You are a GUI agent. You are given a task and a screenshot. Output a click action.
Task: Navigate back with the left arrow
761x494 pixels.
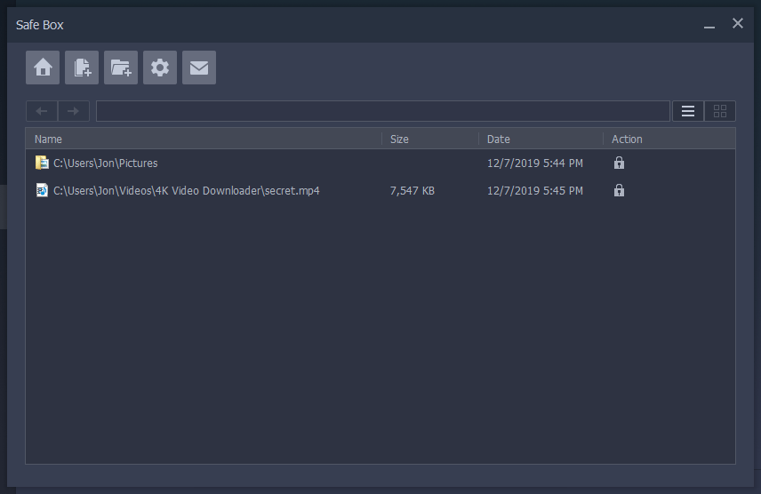pos(42,111)
